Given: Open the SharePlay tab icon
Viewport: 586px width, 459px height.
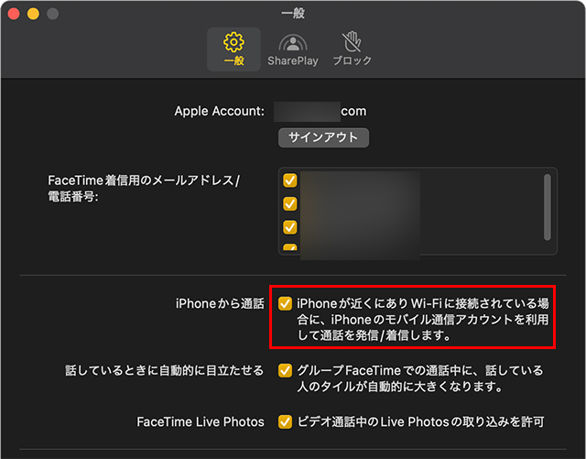Looking at the screenshot, I should pyautogui.click(x=293, y=49).
